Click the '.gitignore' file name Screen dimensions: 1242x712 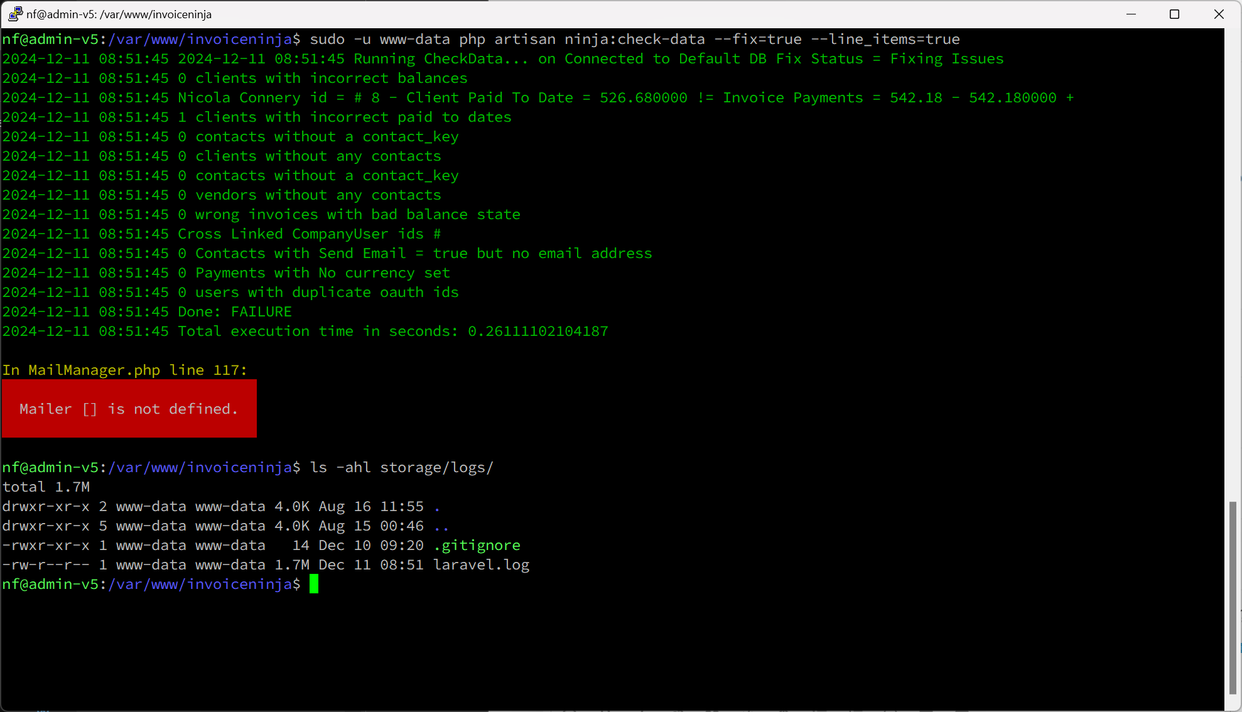click(x=477, y=545)
